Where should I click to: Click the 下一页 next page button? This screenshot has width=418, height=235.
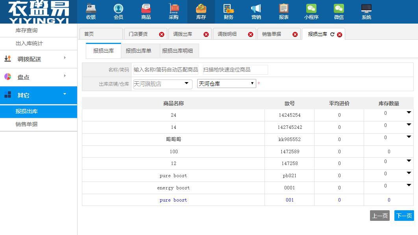(404, 215)
